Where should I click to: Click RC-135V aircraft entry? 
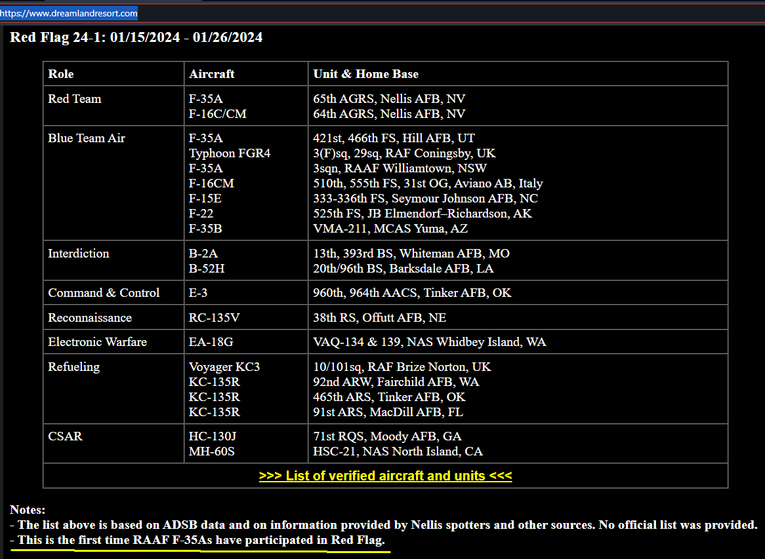tap(214, 318)
